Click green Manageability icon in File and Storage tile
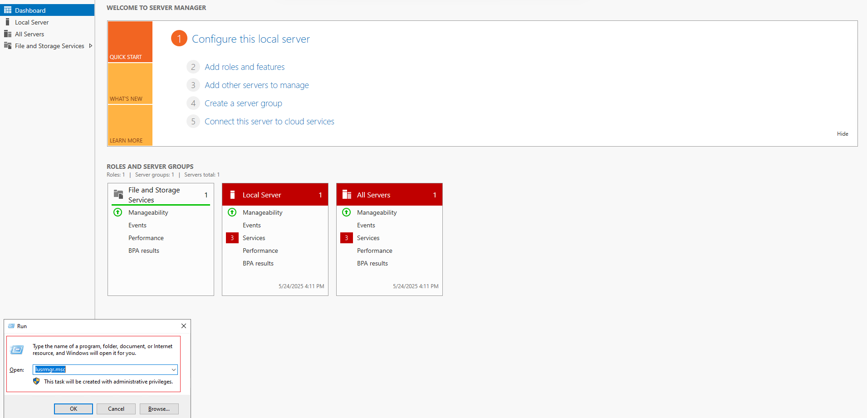The image size is (867, 418). tap(118, 212)
